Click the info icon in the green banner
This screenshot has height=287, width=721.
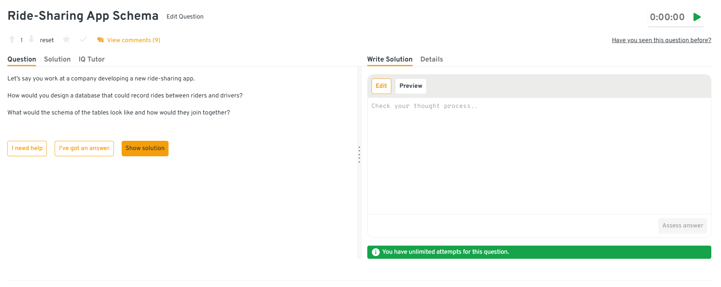tap(375, 252)
